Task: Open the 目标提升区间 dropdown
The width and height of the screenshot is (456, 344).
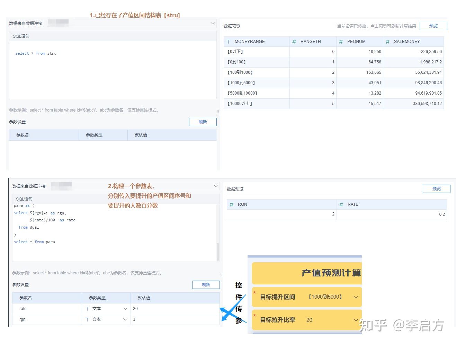Action: pyautogui.click(x=356, y=297)
